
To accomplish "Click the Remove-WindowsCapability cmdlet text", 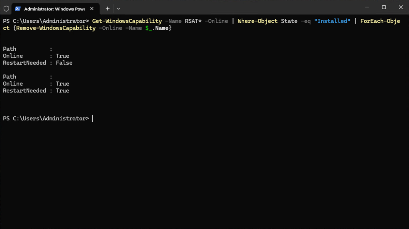I will pos(56,28).
